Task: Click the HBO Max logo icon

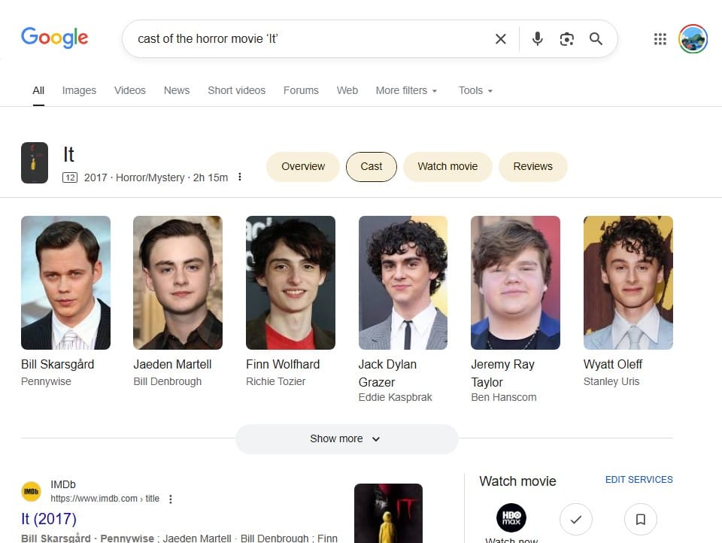Action: [511, 517]
